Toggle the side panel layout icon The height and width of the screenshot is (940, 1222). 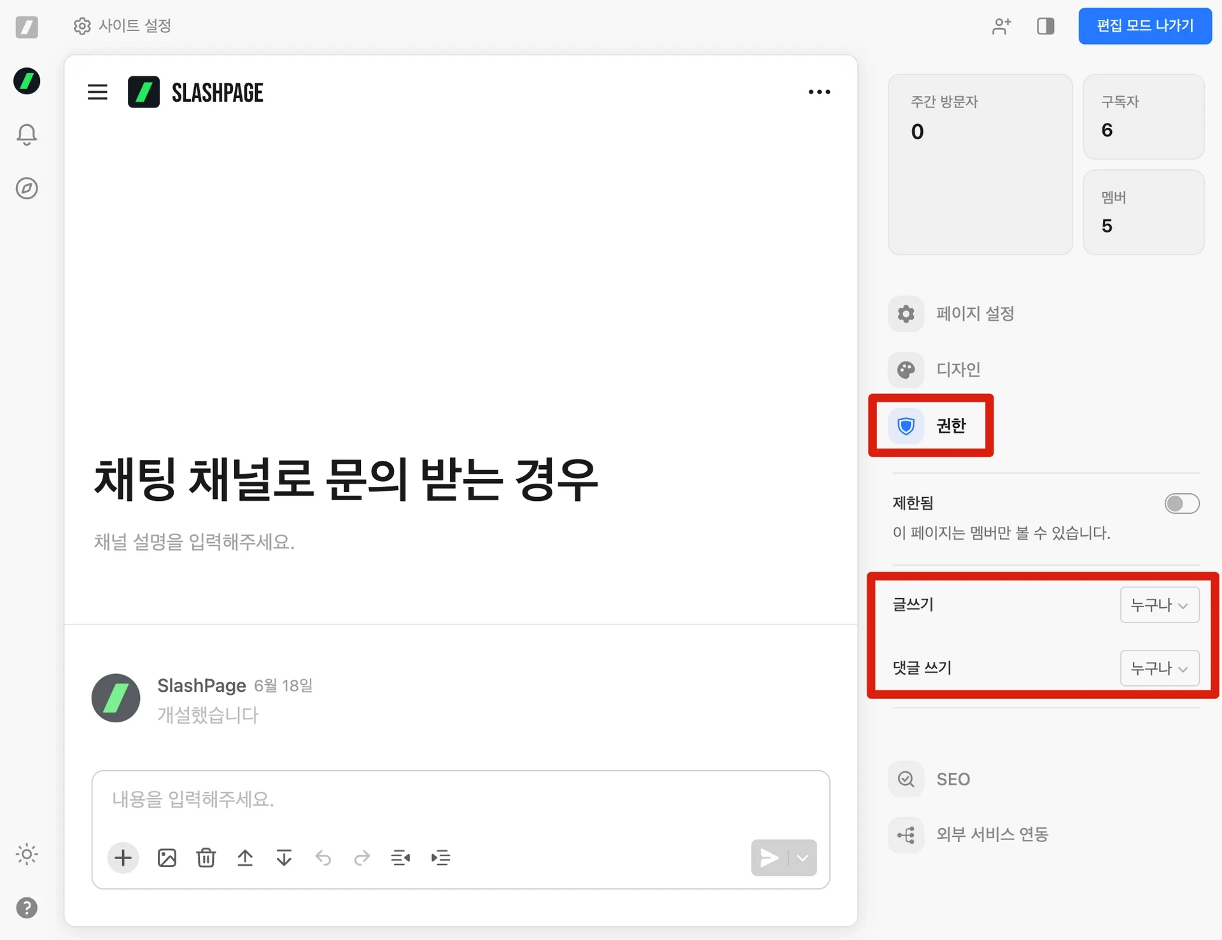[x=1045, y=26]
